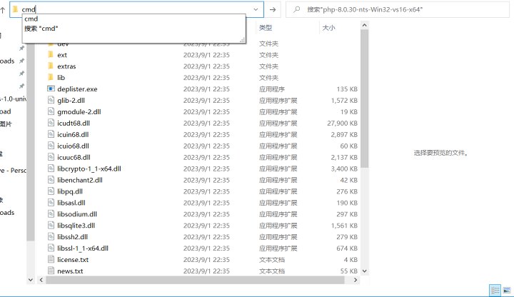
Task: Click the go-to arrow beside address bar
Action: coord(273,9)
